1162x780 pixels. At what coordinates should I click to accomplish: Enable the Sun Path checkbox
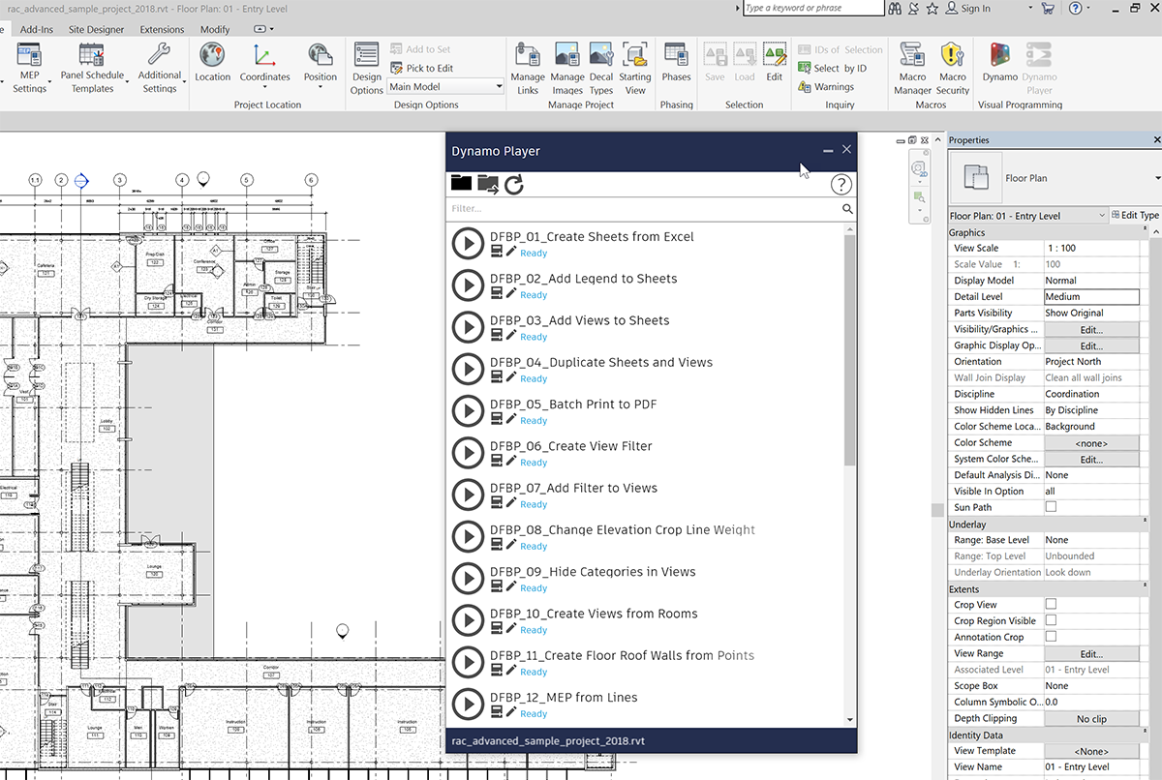1051,507
